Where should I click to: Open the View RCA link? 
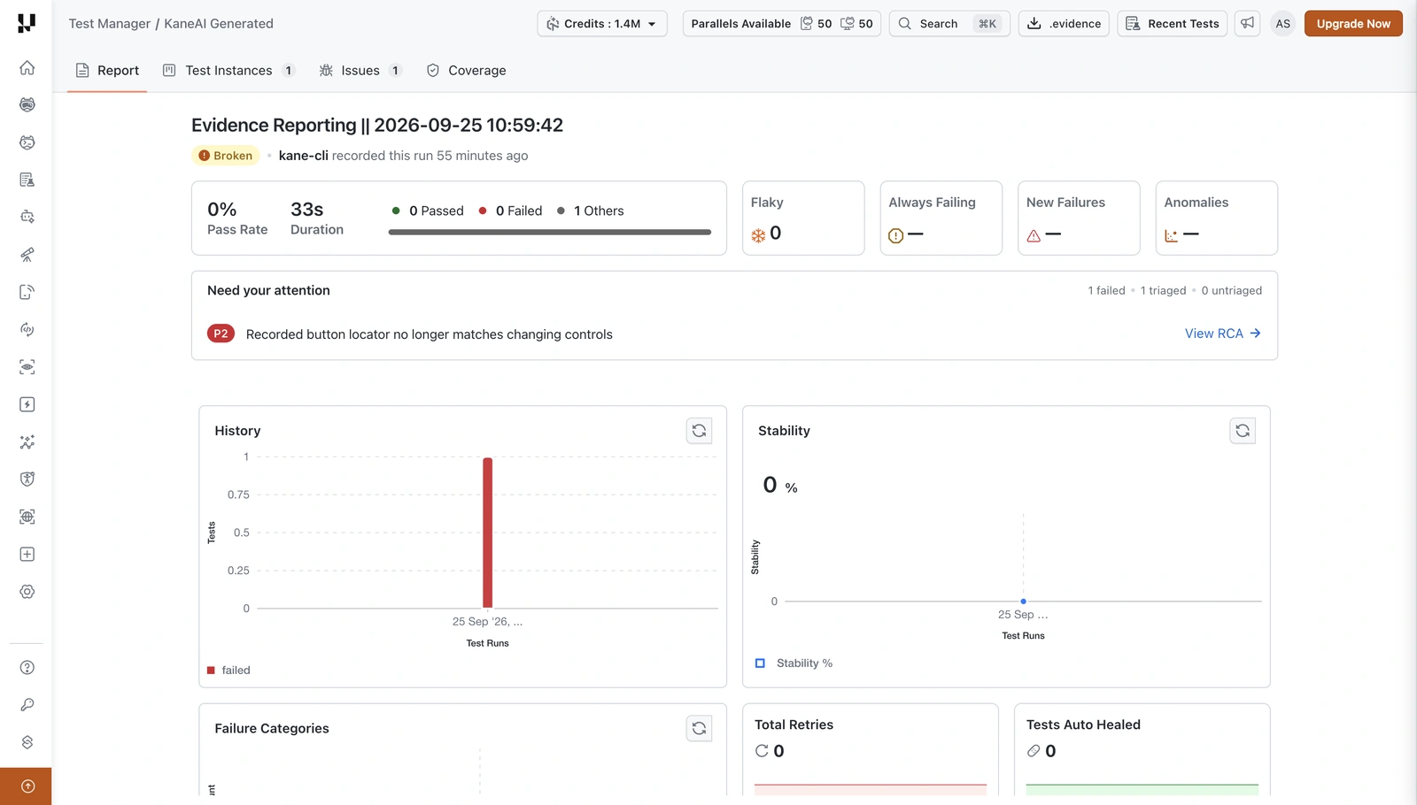coord(1223,333)
